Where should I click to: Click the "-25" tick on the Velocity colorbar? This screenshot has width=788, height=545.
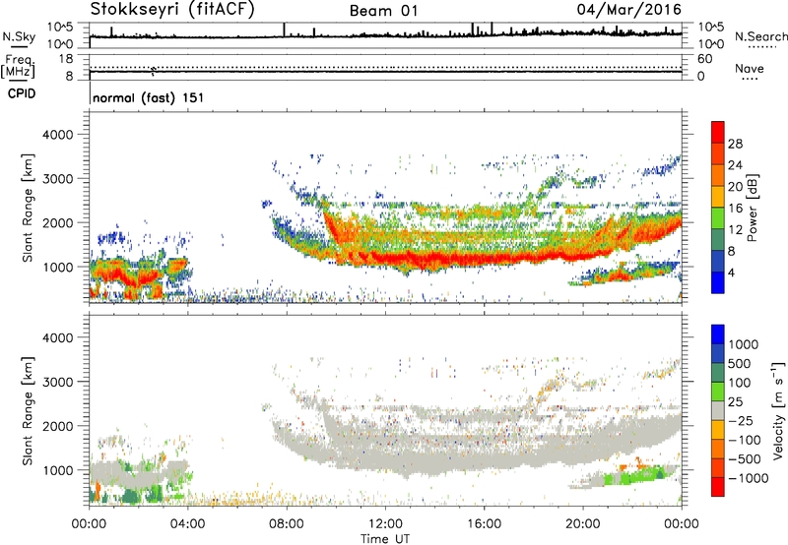pos(740,420)
